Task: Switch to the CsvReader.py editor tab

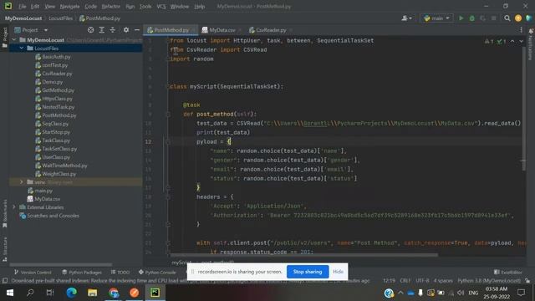Action: 271,30
